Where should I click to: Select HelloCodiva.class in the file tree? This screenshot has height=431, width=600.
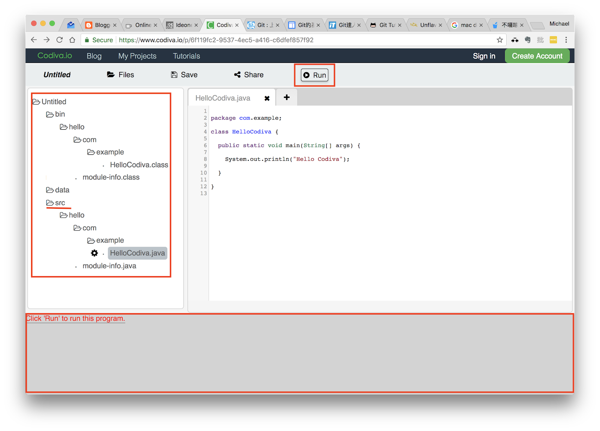[x=139, y=165]
